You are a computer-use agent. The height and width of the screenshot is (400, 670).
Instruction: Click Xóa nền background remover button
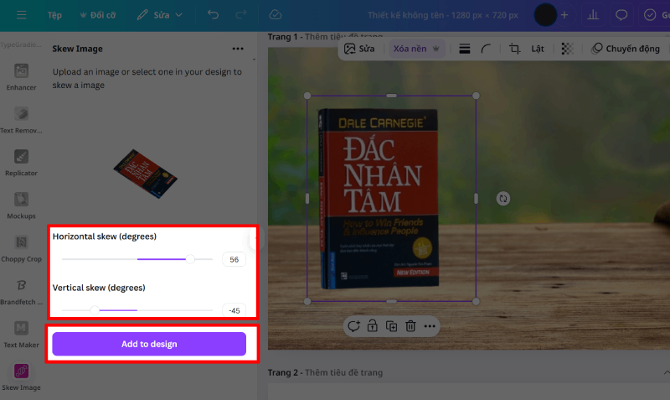[415, 49]
